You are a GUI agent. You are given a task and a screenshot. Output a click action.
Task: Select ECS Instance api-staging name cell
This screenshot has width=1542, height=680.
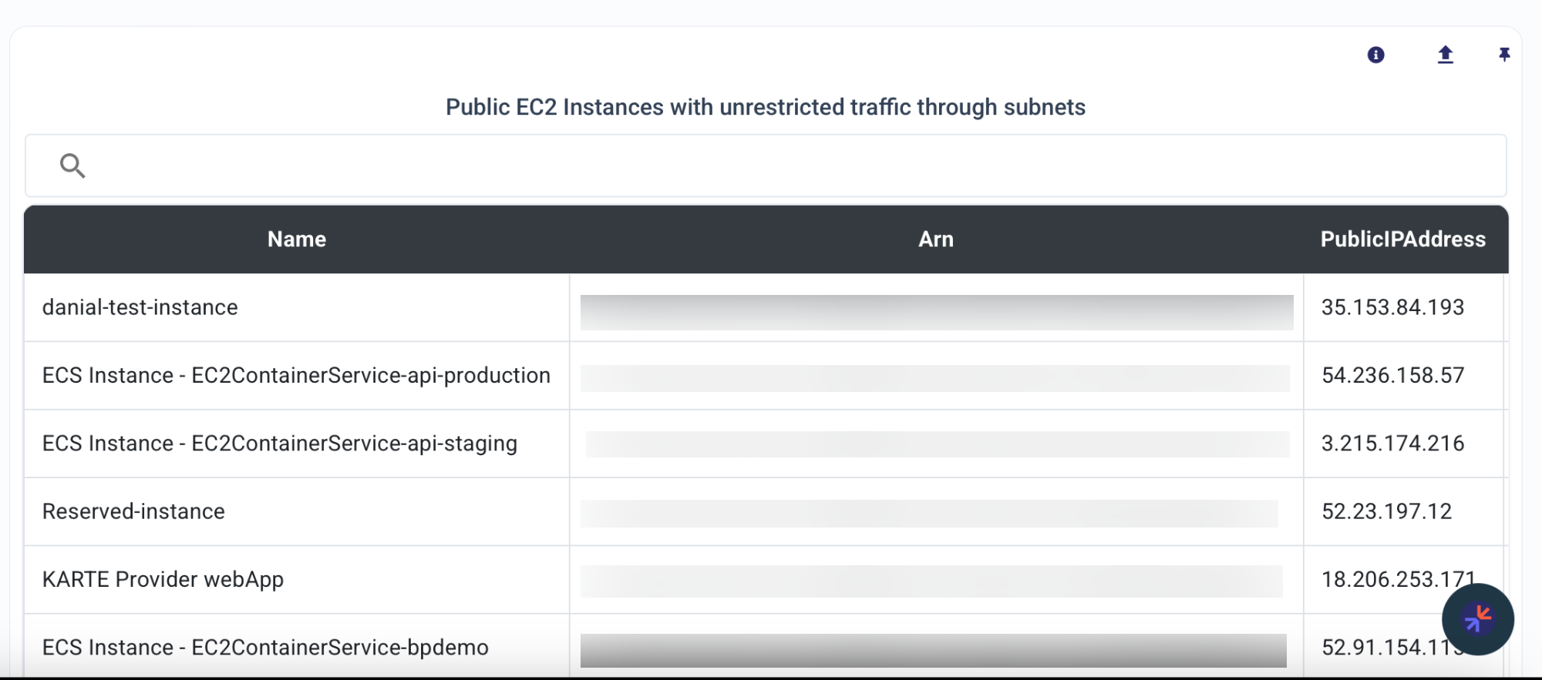(x=280, y=444)
